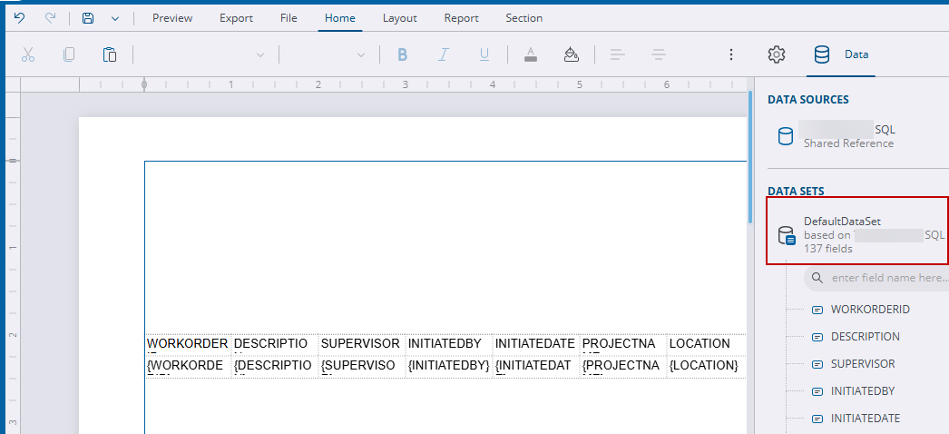Open the font size dropdown
Viewport: 949px width, 434px height.
[x=326, y=54]
